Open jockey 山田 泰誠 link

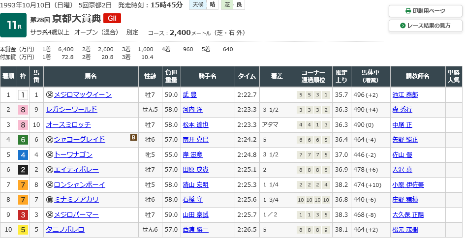pyautogui.click(x=196, y=214)
